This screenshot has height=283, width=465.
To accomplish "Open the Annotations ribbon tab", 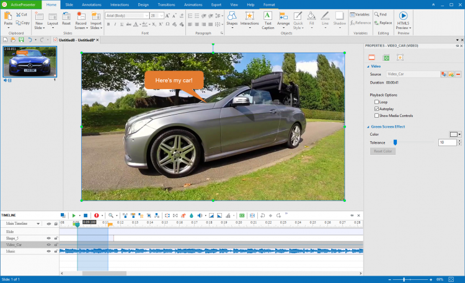I will [92, 4].
